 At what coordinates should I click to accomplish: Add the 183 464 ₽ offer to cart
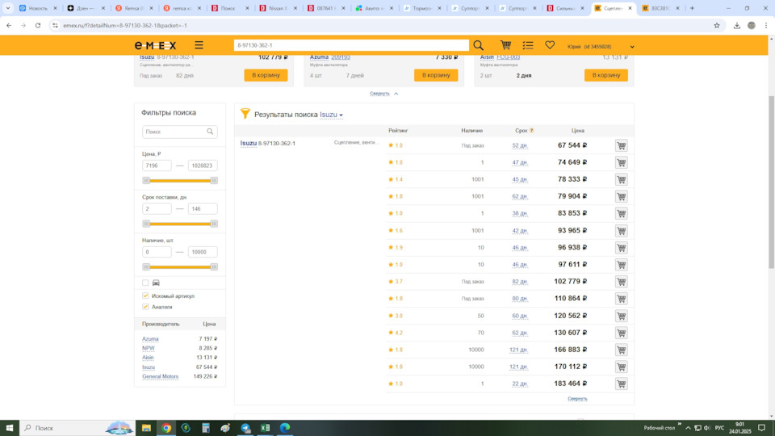pos(622,384)
